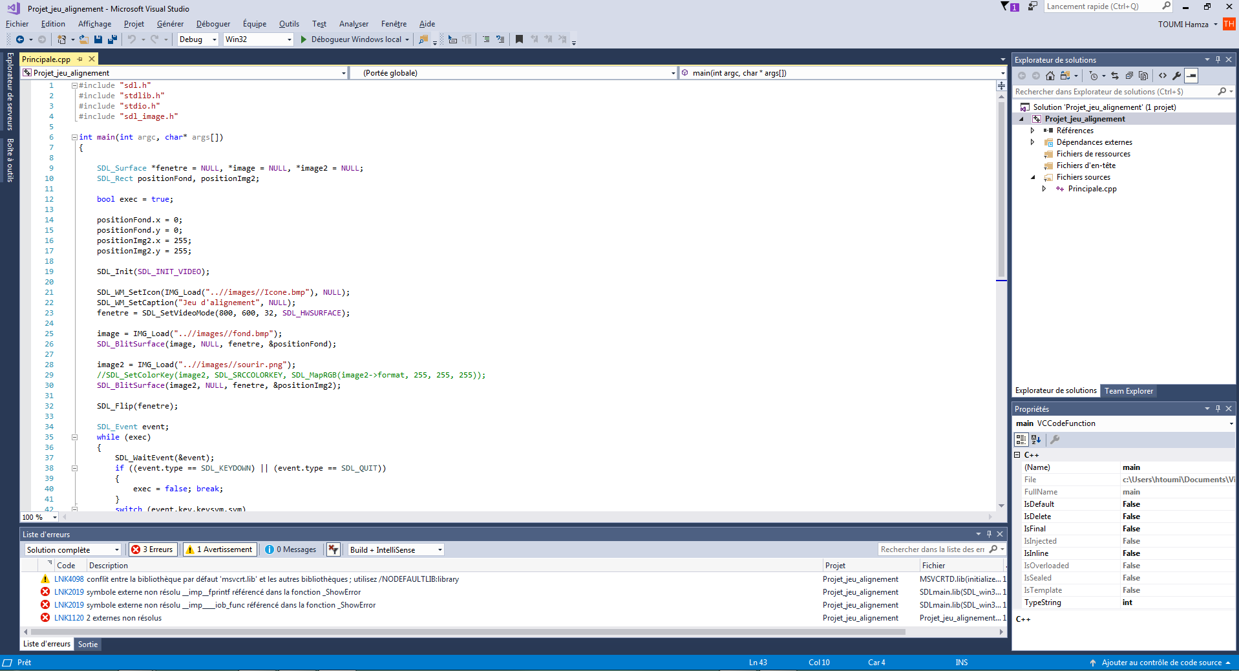This screenshot has height=671, width=1239.
Task: Toggle the Categorized view button in Propriétés
Action: [1021, 440]
